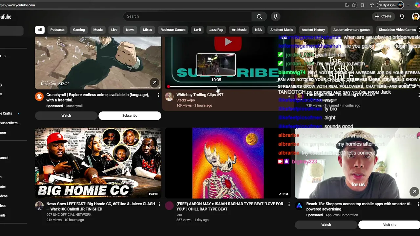Image resolution: width=420 pixels, height=236 pixels.
Task: Open the AARON MAY x ISAIAH RASHAD title
Action: 230,206
